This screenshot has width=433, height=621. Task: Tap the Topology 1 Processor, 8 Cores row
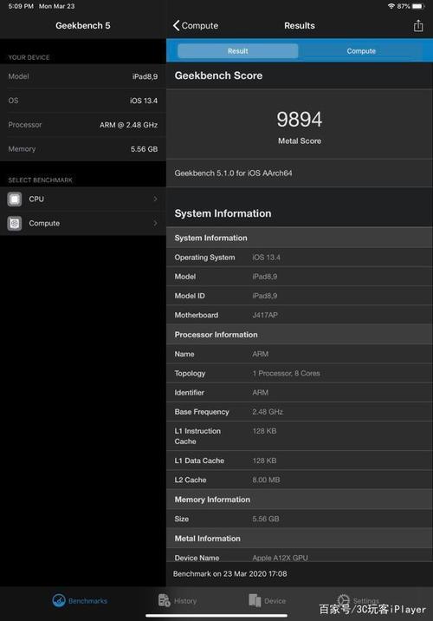pos(300,374)
